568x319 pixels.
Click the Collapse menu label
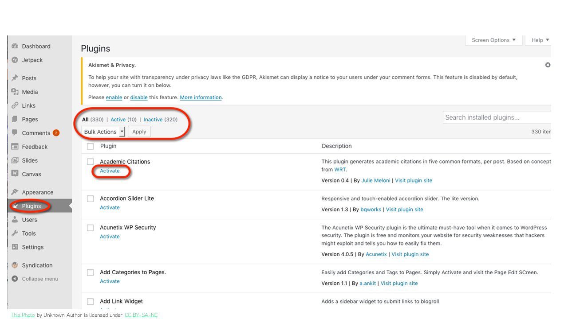pyautogui.click(x=40, y=279)
